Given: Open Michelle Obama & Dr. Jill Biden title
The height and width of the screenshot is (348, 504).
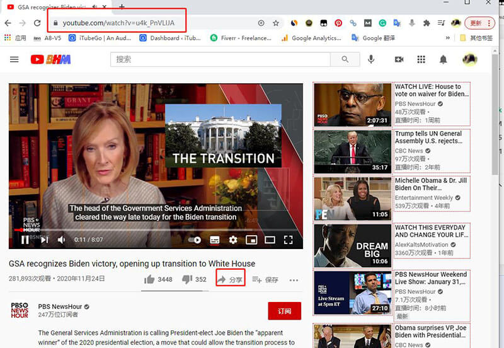Looking at the screenshot, I should (x=431, y=184).
